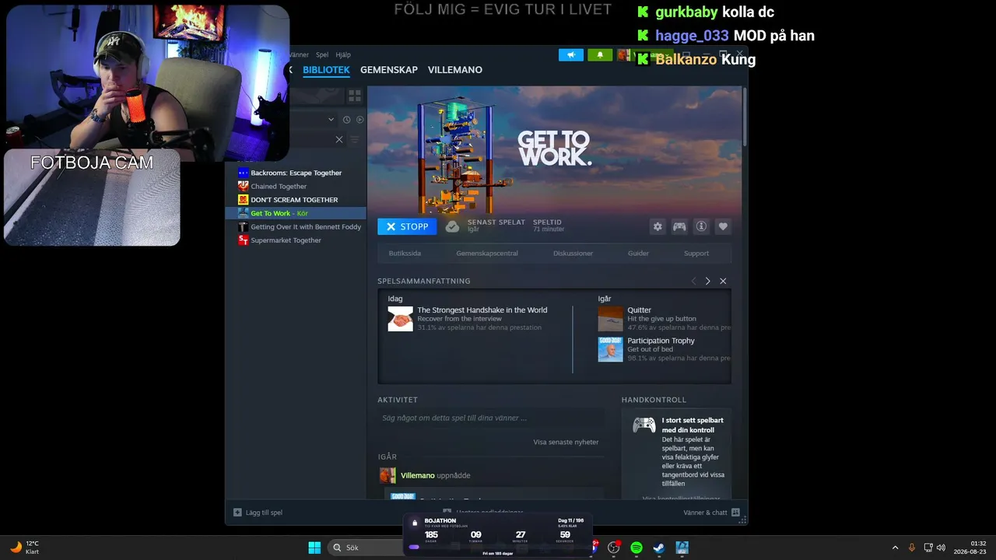This screenshot has height=560, width=996.
Task: Open the Vänner menu
Action: (299, 55)
